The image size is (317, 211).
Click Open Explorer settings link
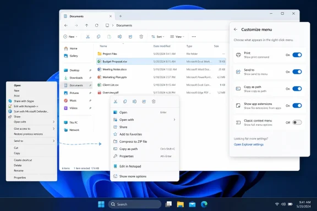[x=248, y=145]
